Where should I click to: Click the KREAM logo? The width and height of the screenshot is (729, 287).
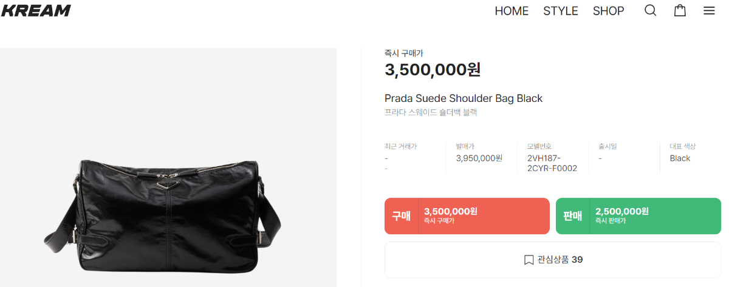pos(35,10)
